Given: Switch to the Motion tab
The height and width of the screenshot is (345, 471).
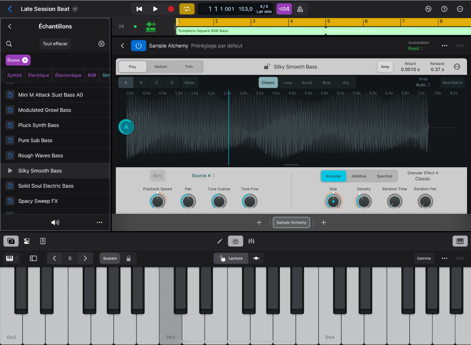Looking at the screenshot, I should tap(160, 66).
